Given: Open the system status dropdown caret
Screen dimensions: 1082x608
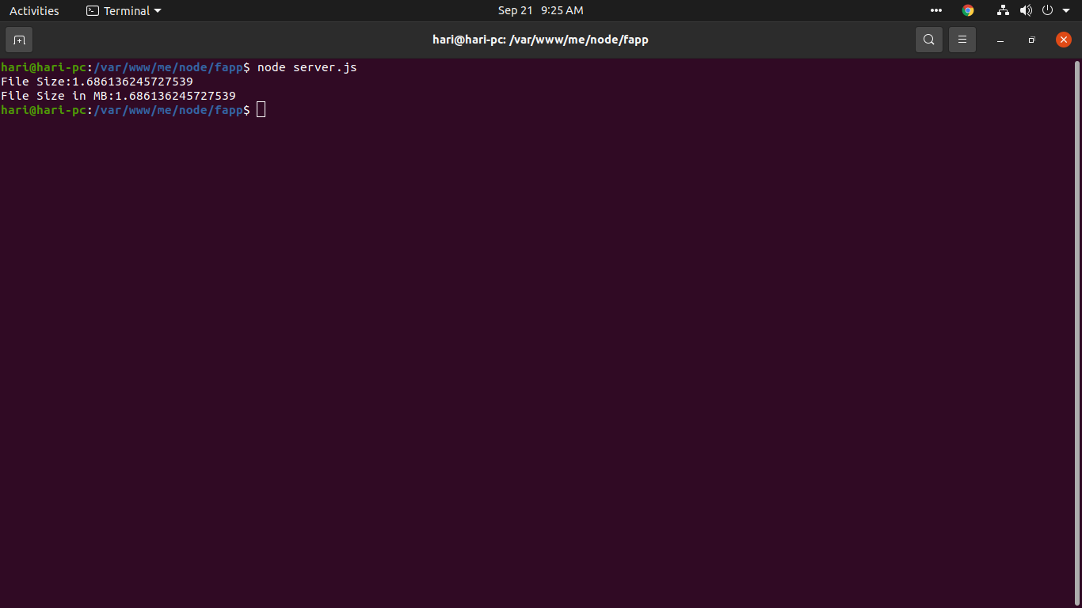Looking at the screenshot, I should pyautogui.click(x=1065, y=10).
